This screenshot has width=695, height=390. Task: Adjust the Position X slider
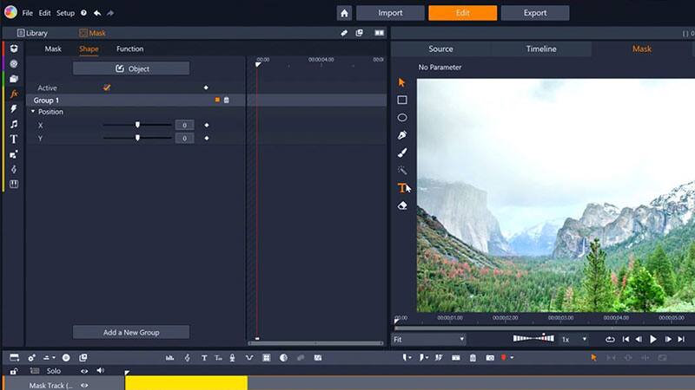(137, 126)
